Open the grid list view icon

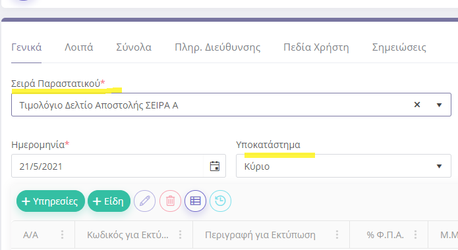[x=196, y=201]
